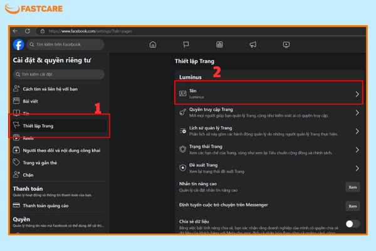Image resolution: width=376 pixels, height=251 pixels.
Task: Open 'Lịch sử quản lý Trang' setting
Action: tap(269, 131)
